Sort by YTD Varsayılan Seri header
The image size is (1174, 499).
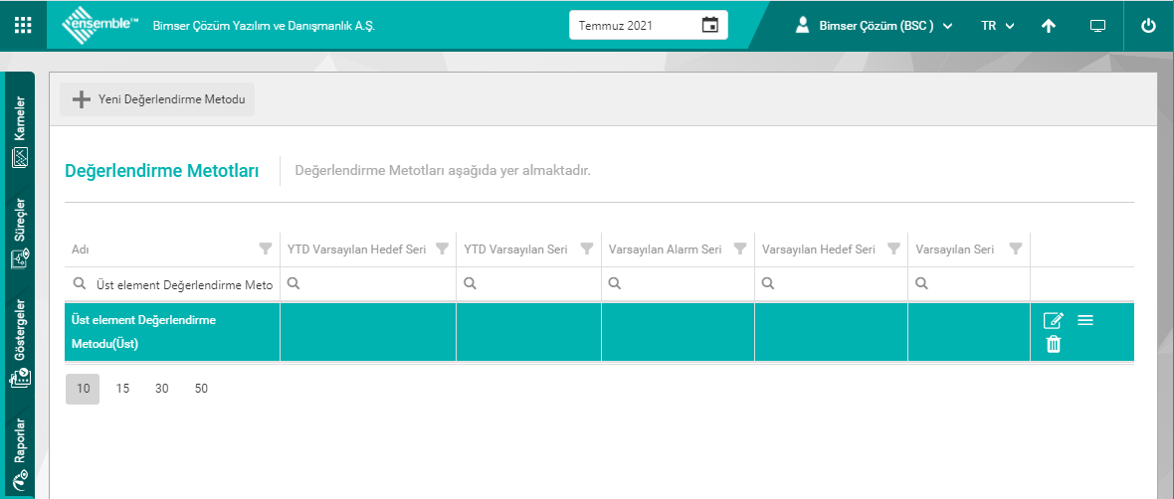515,249
